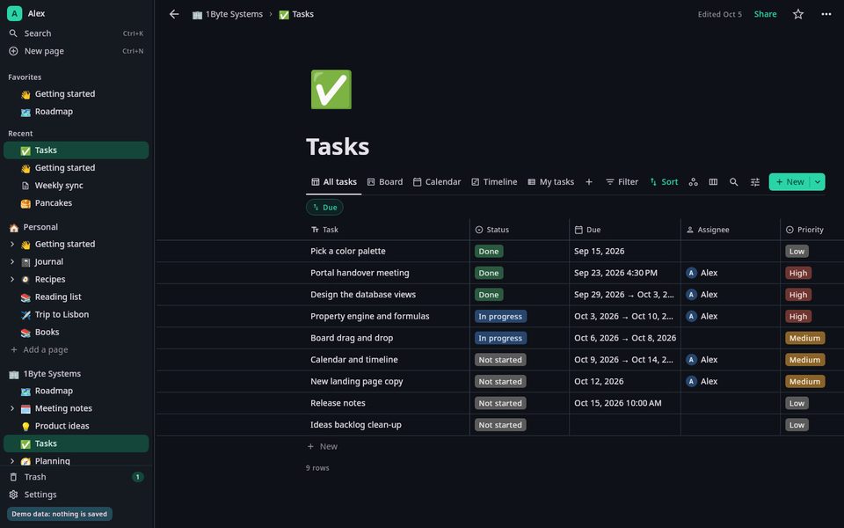The image size is (844, 528).
Task: Switch to the Timeline view
Action: pos(494,182)
